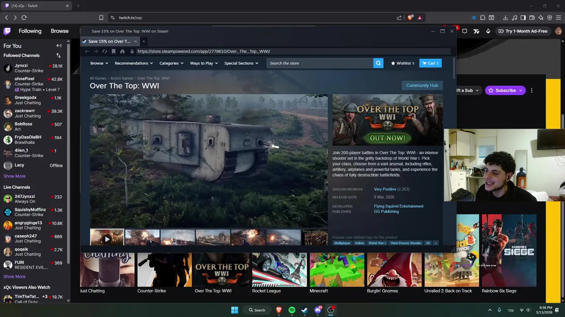The width and height of the screenshot is (565, 317).
Task: Open zackrawrr channel in sidebar
Action: (x=34, y=114)
